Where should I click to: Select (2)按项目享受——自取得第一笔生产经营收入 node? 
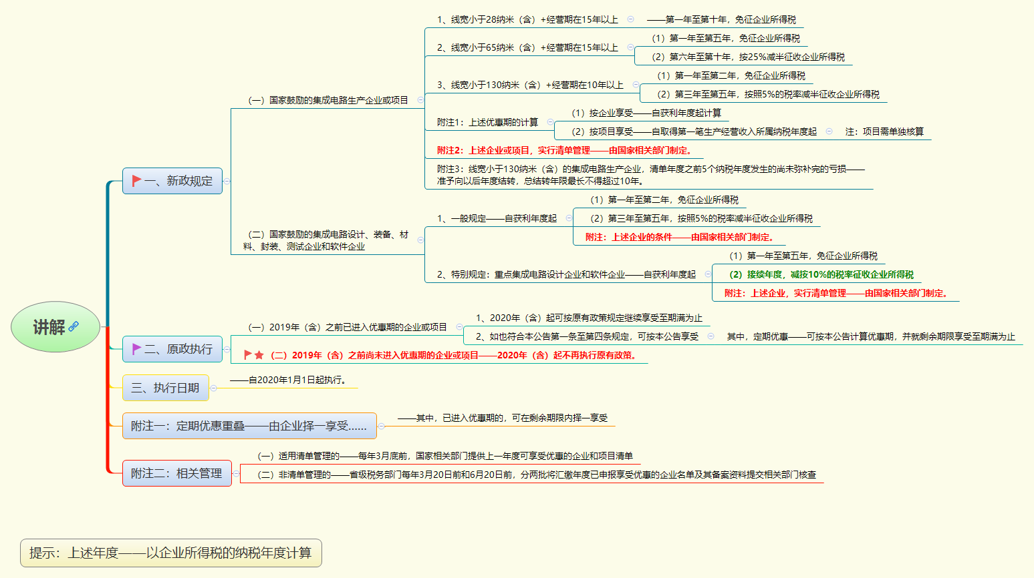pyautogui.click(x=694, y=131)
